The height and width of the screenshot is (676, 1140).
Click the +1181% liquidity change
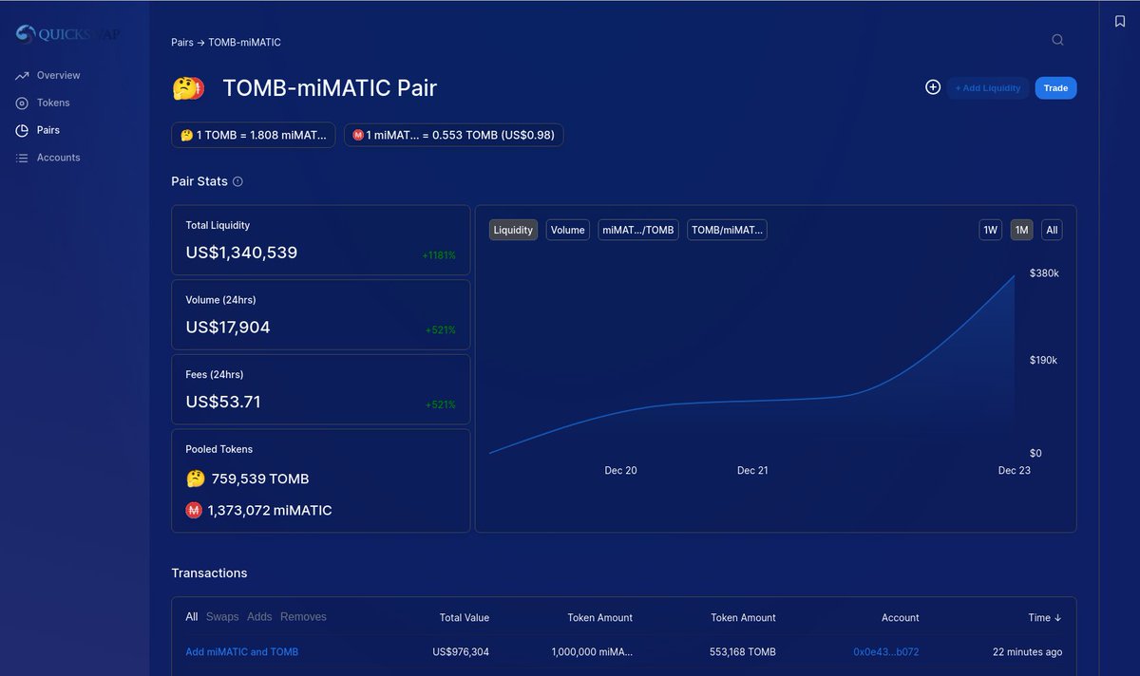[439, 255]
